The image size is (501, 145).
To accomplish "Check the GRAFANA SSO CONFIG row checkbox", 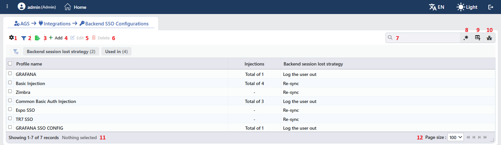I will 10,127.
